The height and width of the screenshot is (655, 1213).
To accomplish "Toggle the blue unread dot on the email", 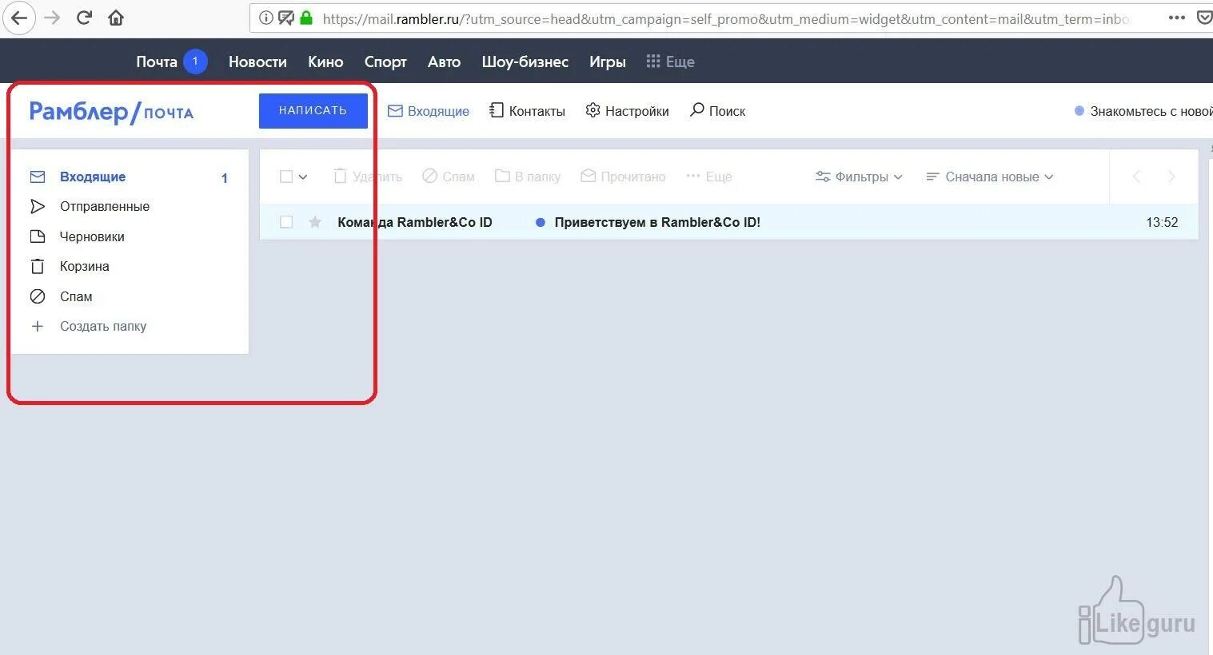I will tap(541, 222).
